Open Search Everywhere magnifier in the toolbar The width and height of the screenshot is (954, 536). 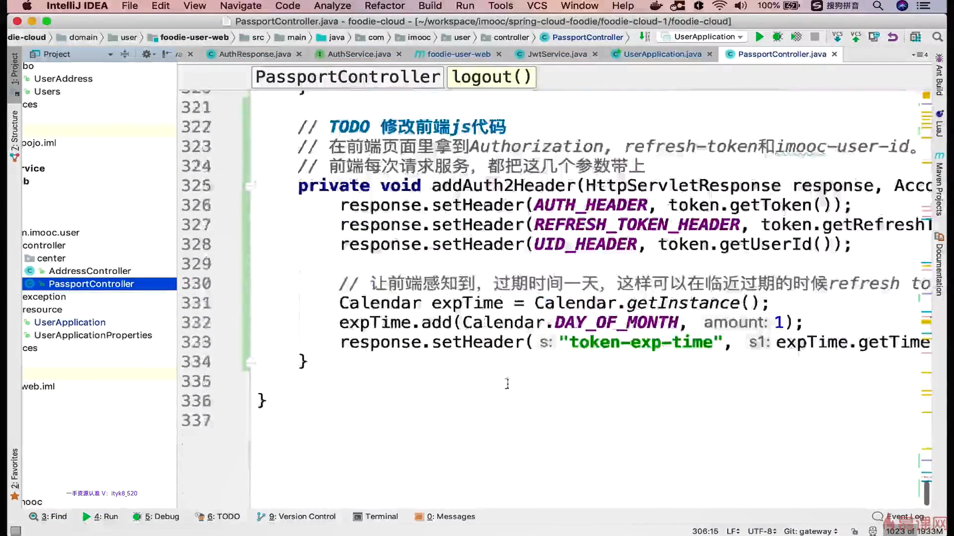coord(937,37)
